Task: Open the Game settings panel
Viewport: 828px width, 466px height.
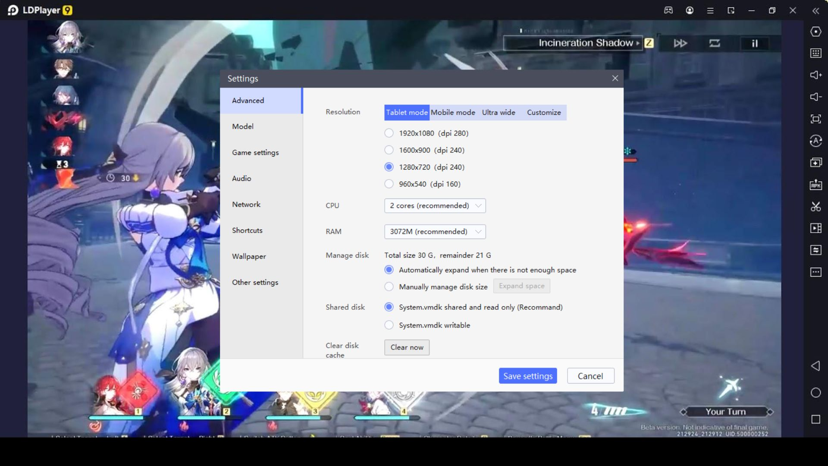Action: point(255,152)
